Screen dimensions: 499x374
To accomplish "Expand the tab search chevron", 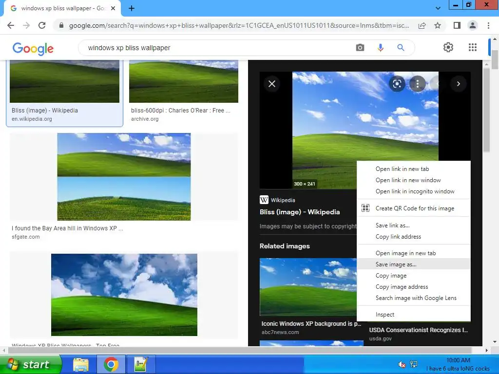I will [x=438, y=8].
